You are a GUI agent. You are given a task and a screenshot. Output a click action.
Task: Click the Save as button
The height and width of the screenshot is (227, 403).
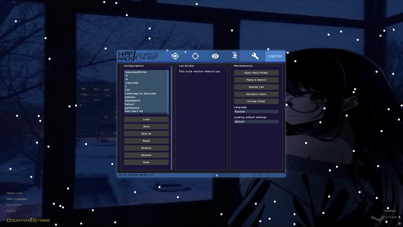[146, 134]
